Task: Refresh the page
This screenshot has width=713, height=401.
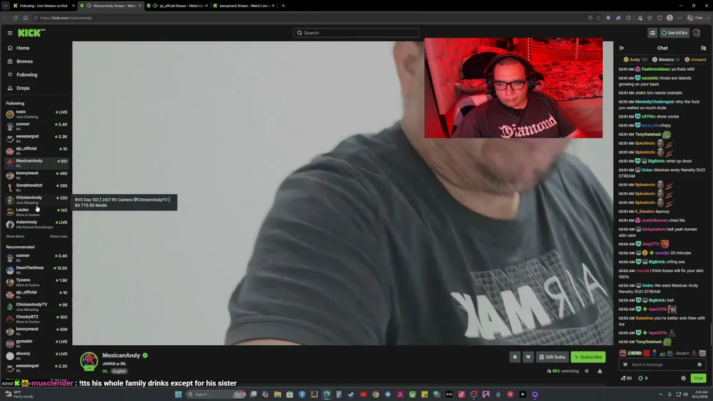Action: pos(16,18)
